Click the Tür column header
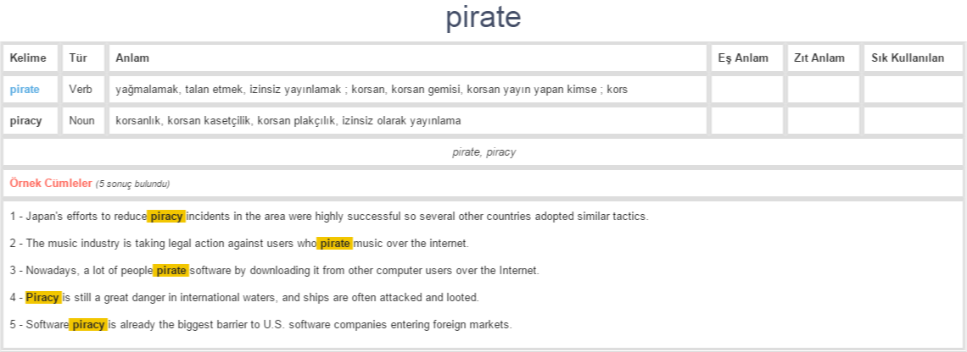This screenshot has height=352, width=967. point(78,58)
